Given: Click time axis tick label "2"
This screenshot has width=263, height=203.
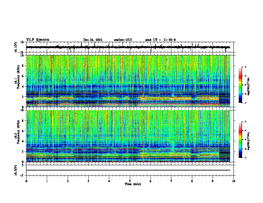Looking at the screenshot, I should point(68,181).
